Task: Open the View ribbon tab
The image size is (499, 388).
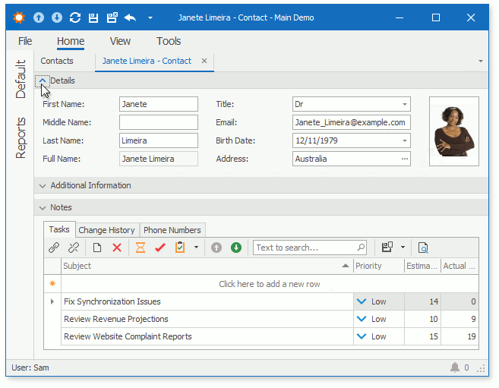Action: click(120, 41)
